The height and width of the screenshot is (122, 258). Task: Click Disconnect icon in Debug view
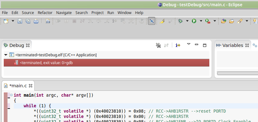coord(166,45)
